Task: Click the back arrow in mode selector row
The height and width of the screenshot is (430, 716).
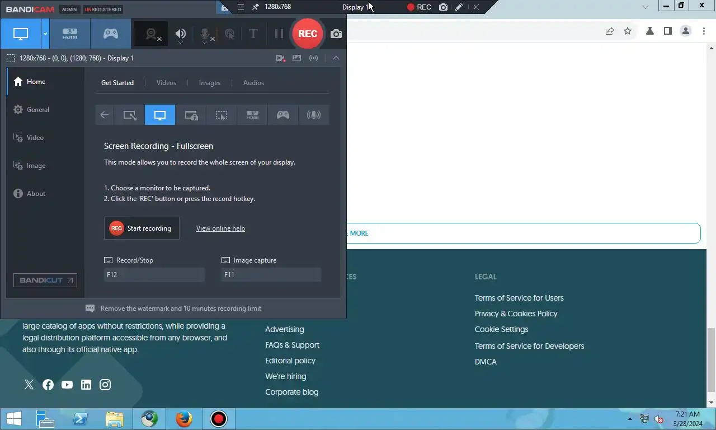Action: (x=105, y=115)
